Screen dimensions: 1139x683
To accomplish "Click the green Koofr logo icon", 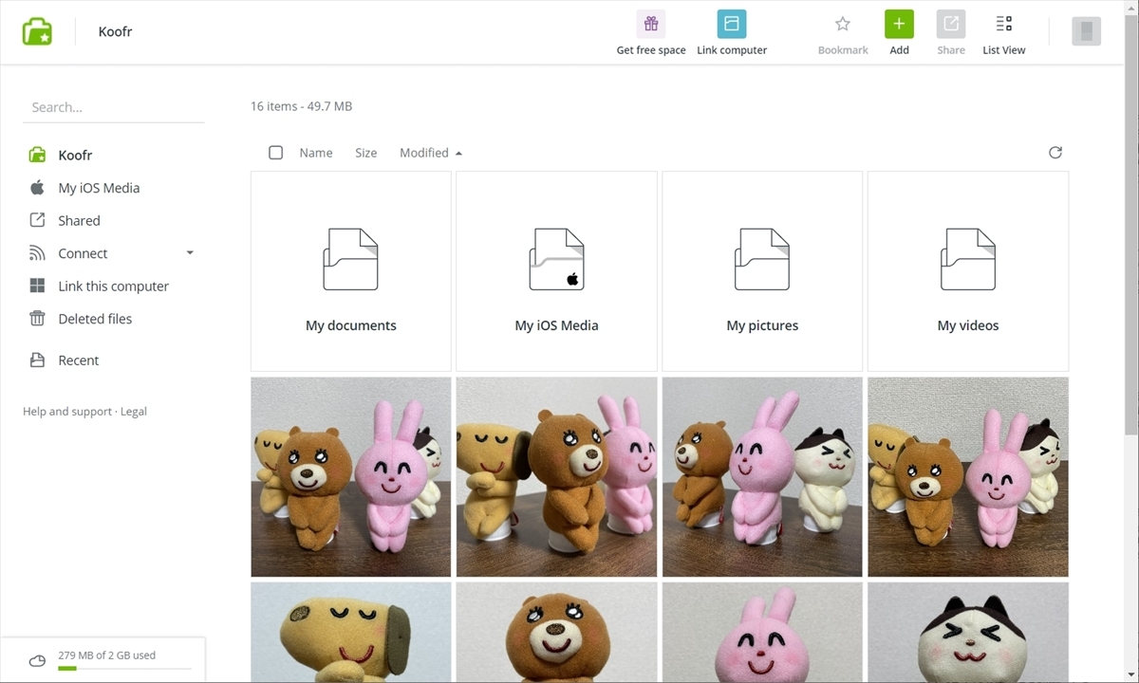I will coord(37,31).
